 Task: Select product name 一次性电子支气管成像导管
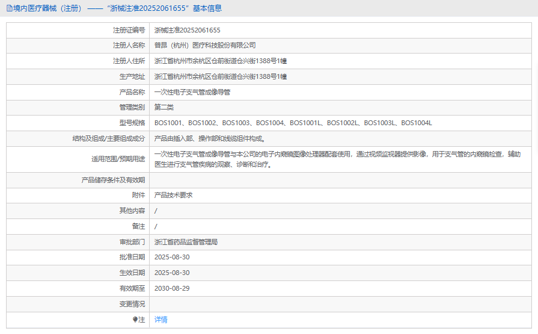coord(192,92)
